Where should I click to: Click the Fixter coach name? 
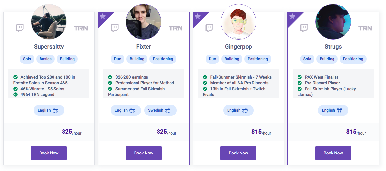[x=144, y=47]
